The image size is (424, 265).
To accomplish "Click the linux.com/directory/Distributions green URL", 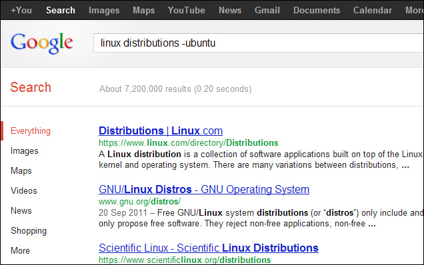I will click(188, 142).
